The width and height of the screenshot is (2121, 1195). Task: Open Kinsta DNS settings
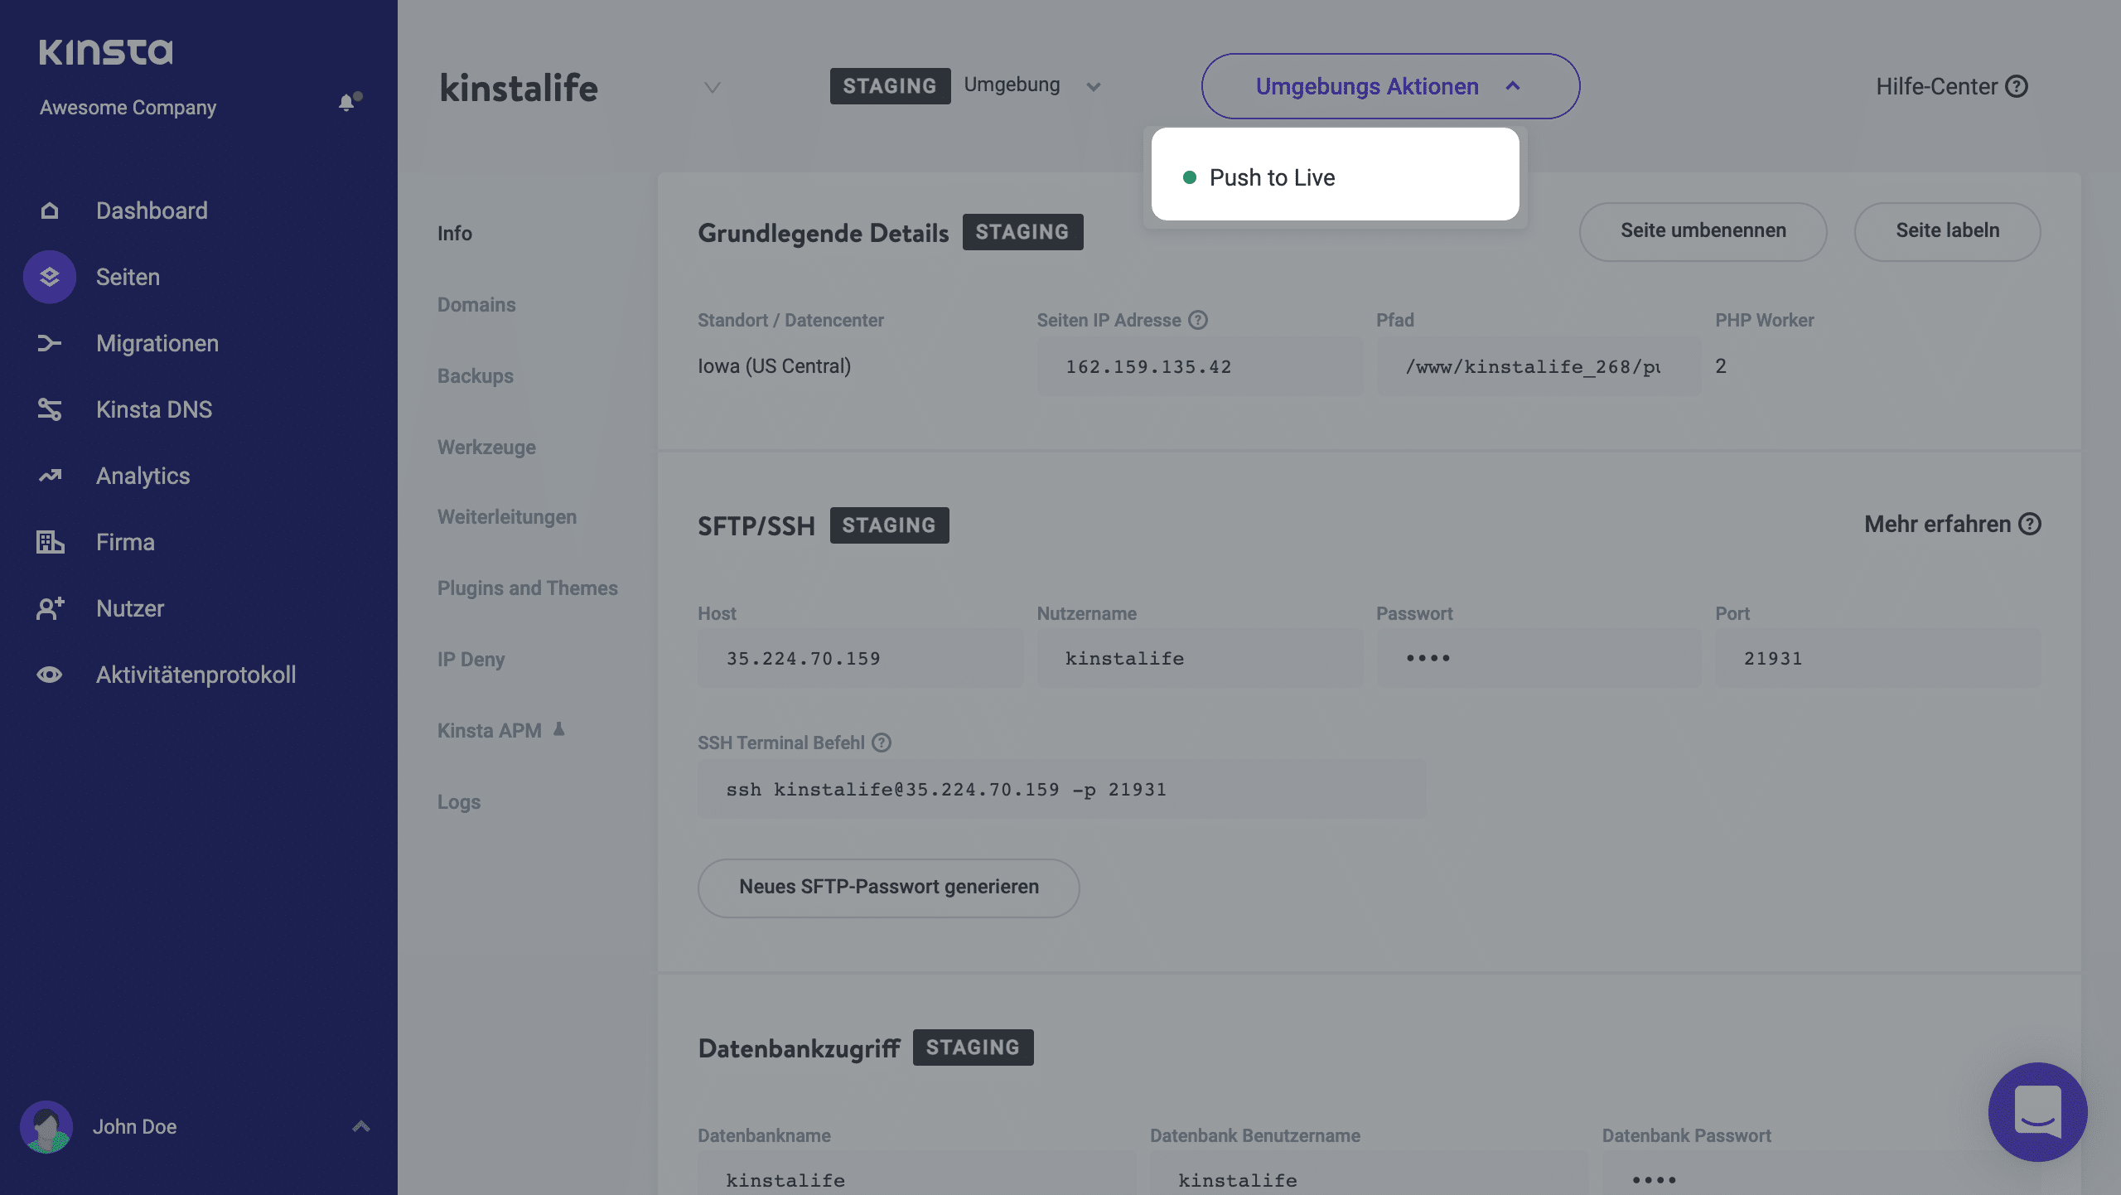pyautogui.click(x=154, y=409)
